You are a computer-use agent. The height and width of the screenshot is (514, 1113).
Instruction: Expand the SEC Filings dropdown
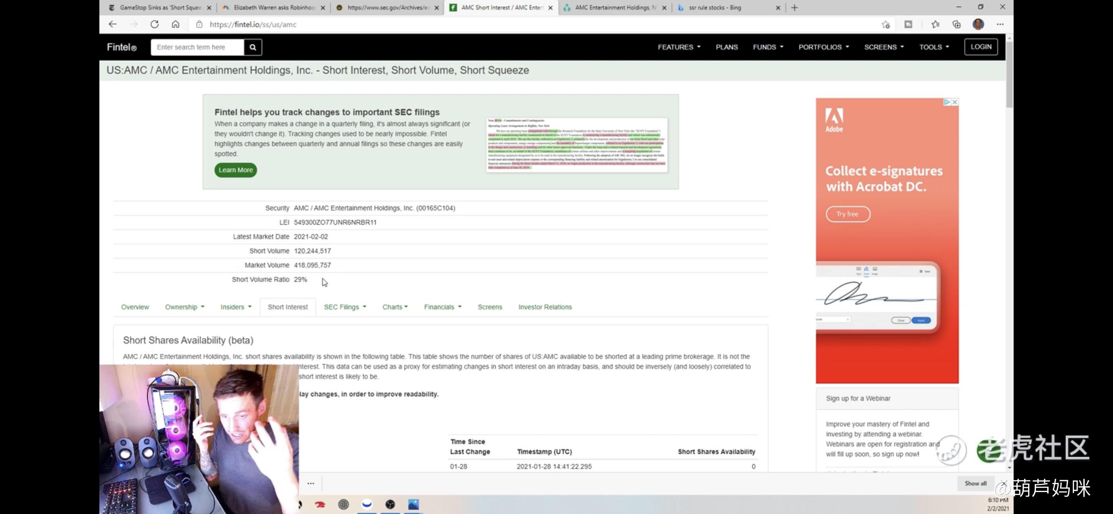(345, 307)
